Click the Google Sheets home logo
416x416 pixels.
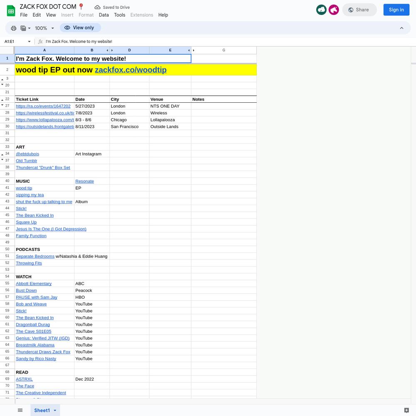tap(11, 11)
